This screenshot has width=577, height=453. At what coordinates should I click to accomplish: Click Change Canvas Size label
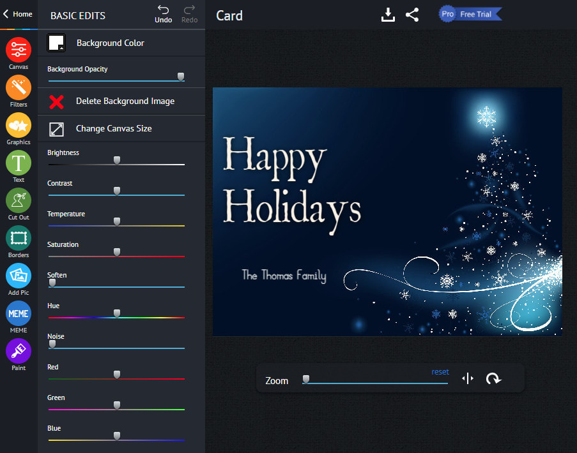tap(114, 129)
